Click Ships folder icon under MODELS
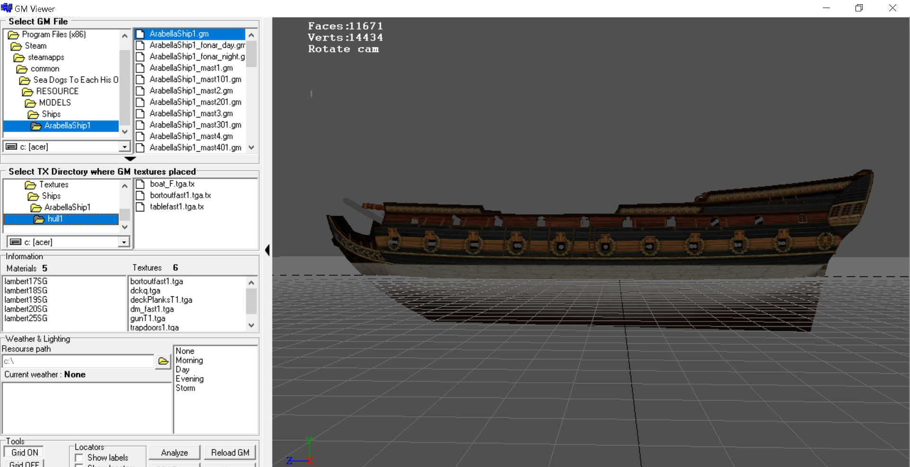The height and width of the screenshot is (467, 910). [33, 114]
